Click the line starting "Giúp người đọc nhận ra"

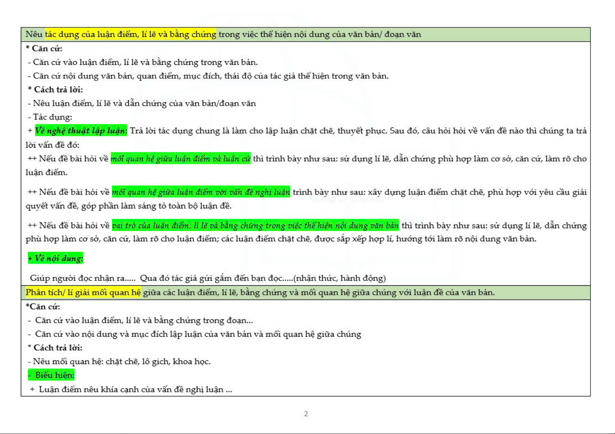pos(207,278)
